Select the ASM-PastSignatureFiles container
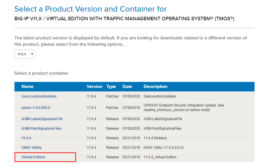 coord(41,128)
